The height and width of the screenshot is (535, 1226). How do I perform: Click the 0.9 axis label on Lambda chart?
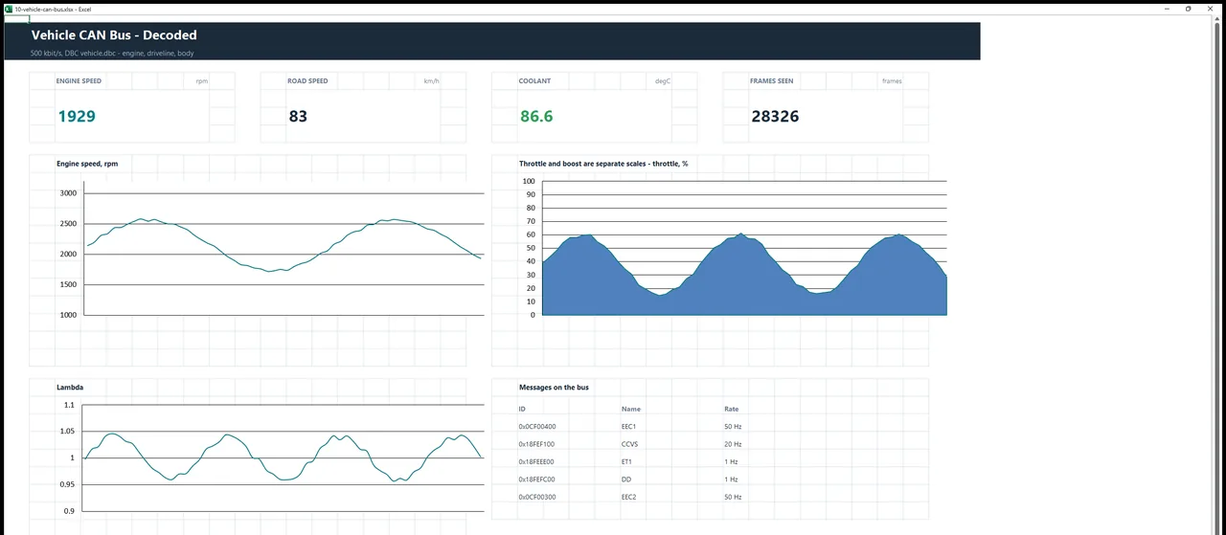pos(69,511)
